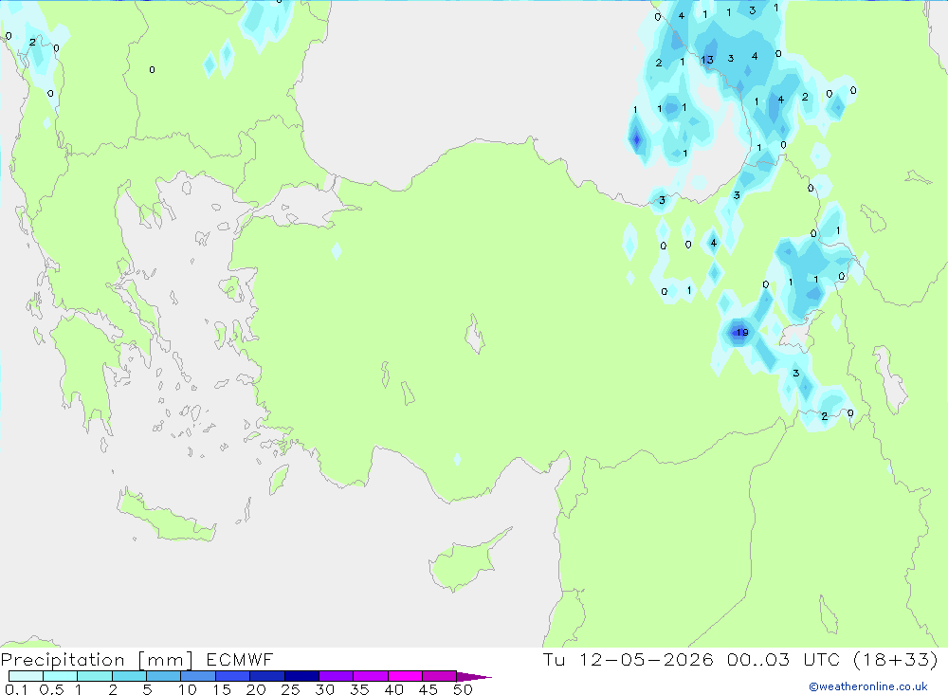
Task: Select the 1–2 mm legend swatch
Action: 95,676
